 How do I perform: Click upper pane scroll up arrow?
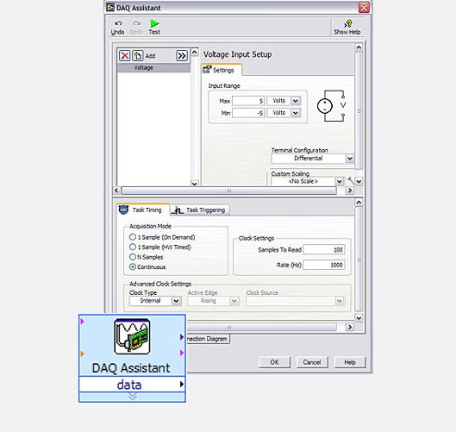[x=359, y=47]
